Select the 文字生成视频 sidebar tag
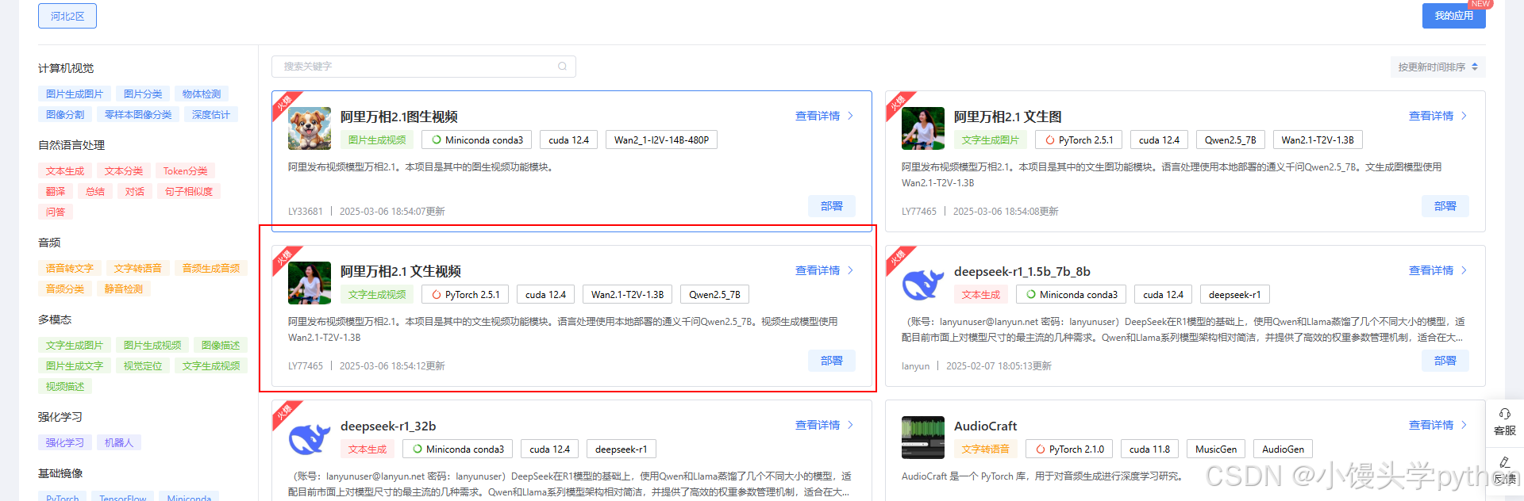 pos(211,365)
